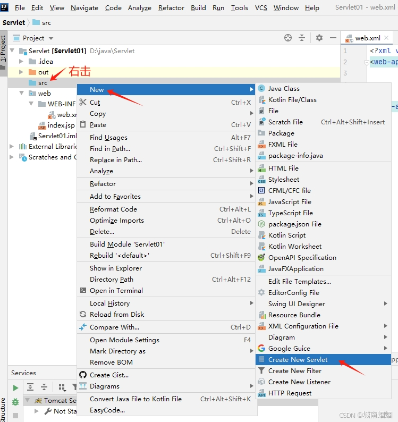This screenshot has width=398, height=422.
Task: Click the CFML/CFC file icon
Action: point(261,191)
